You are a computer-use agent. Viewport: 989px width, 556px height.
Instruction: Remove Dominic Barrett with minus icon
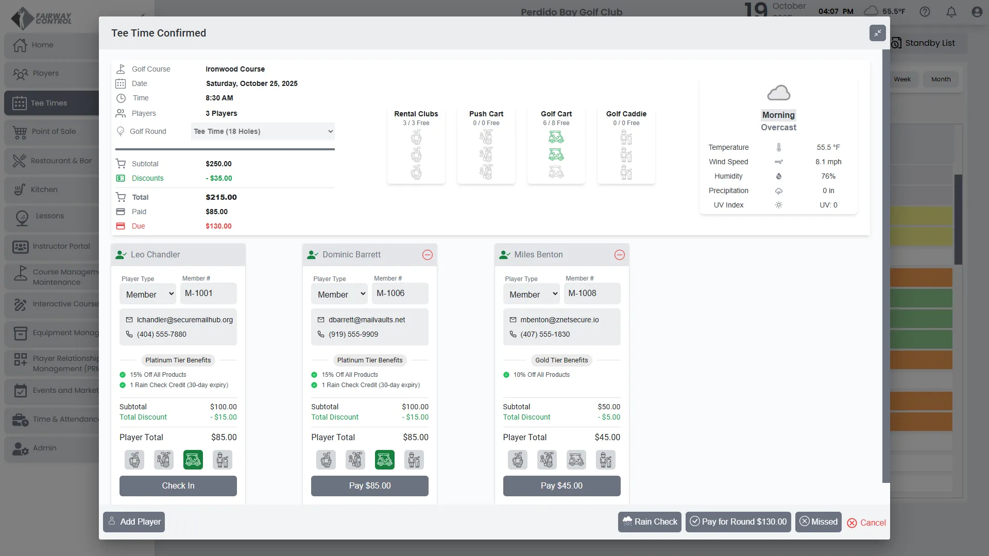pos(428,255)
